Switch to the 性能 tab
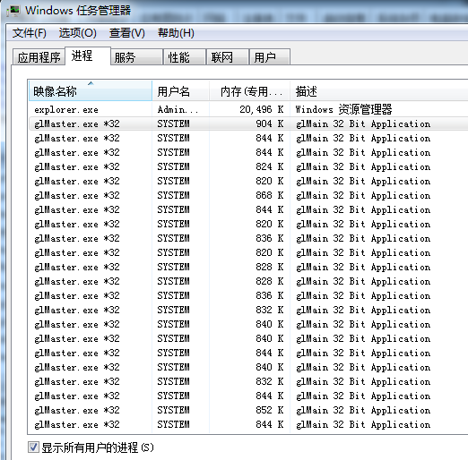468x460 pixels. (185, 57)
